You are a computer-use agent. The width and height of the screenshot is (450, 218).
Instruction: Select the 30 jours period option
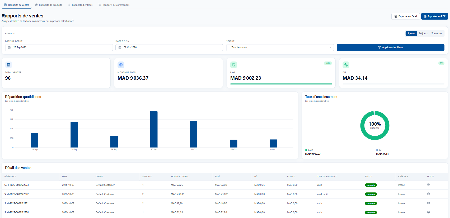click(423, 34)
